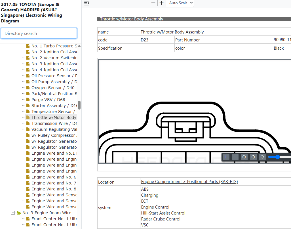The width and height of the screenshot is (291, 229).
Task: Select Park/Neutral Position tree item
Action: [x=54, y=93]
